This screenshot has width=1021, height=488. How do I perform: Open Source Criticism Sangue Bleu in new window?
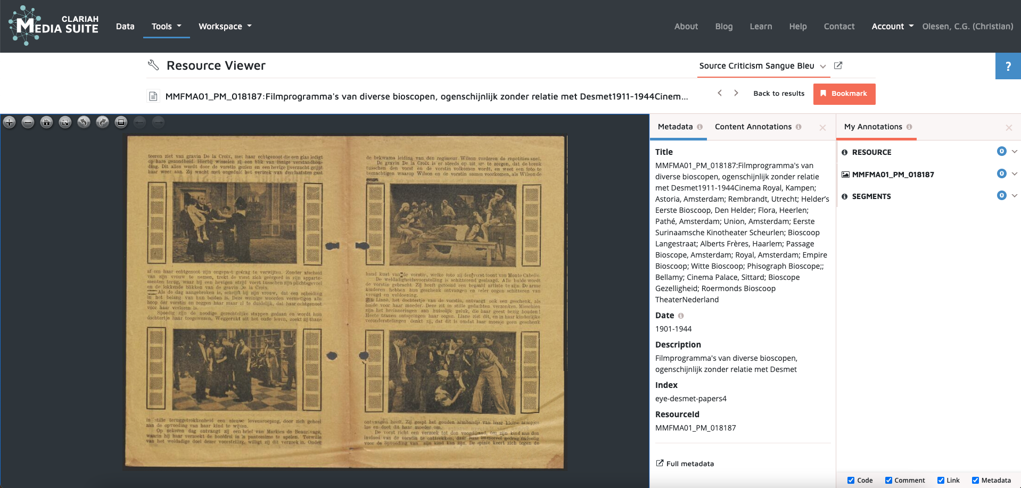(838, 65)
